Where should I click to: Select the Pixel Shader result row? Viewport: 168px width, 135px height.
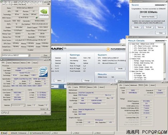point(140,65)
